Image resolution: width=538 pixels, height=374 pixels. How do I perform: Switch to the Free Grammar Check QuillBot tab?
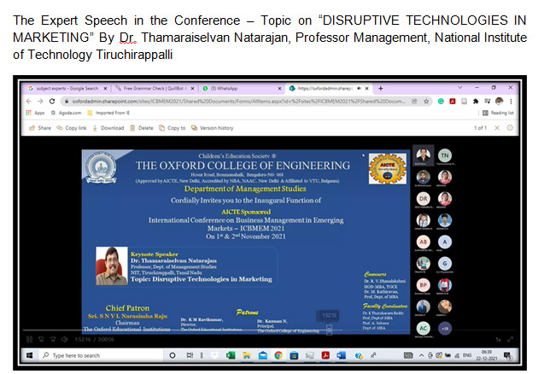point(155,89)
